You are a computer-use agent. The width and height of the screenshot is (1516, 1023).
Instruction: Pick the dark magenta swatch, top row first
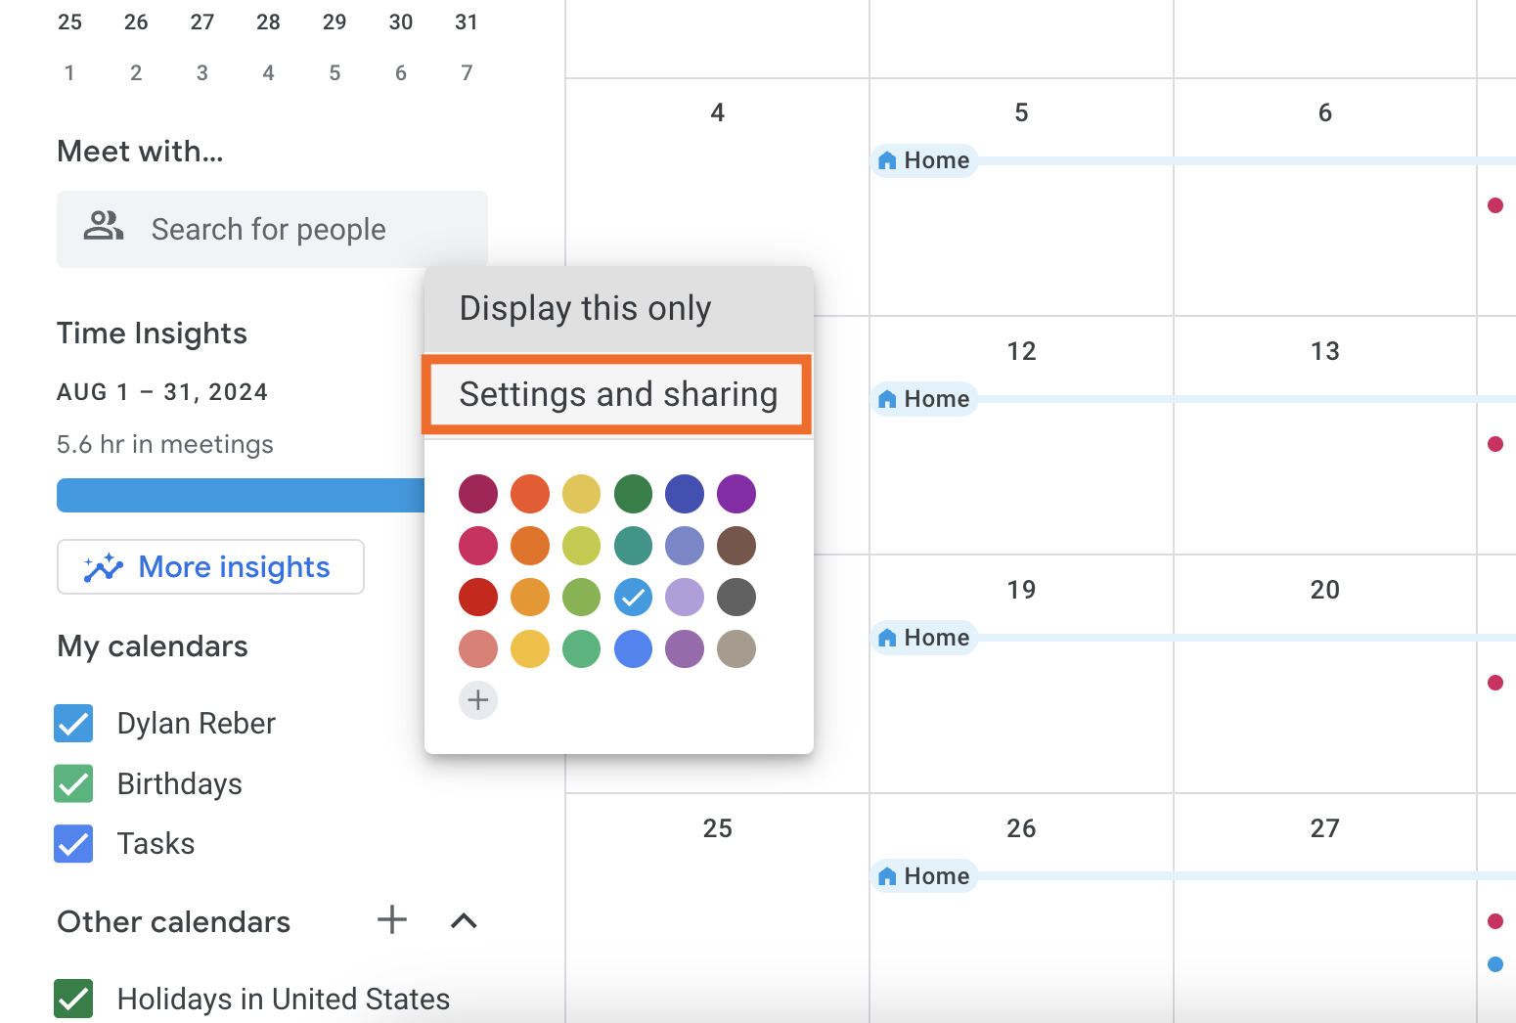(478, 494)
